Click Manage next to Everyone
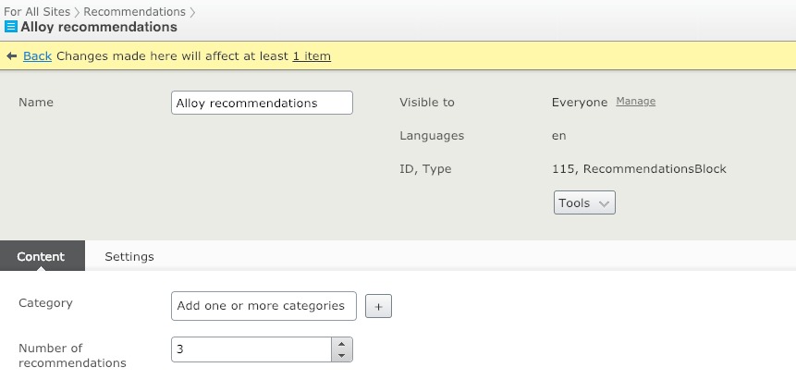This screenshot has width=796, height=392. coord(635,102)
